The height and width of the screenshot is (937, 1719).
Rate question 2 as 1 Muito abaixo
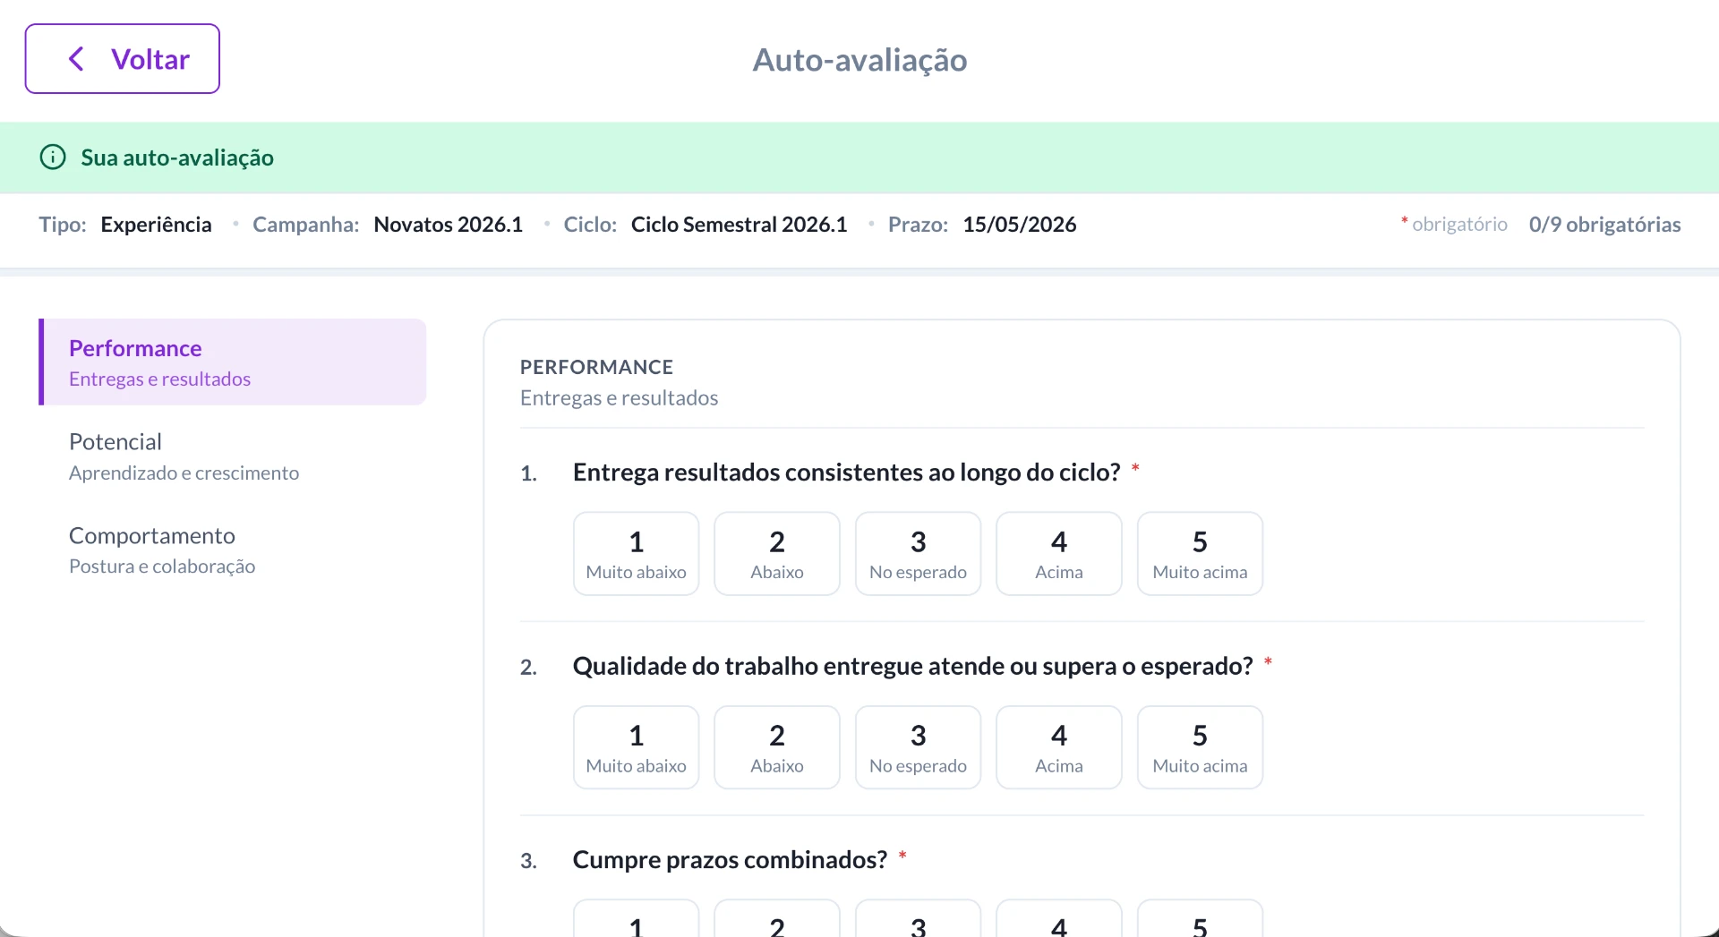pos(637,747)
